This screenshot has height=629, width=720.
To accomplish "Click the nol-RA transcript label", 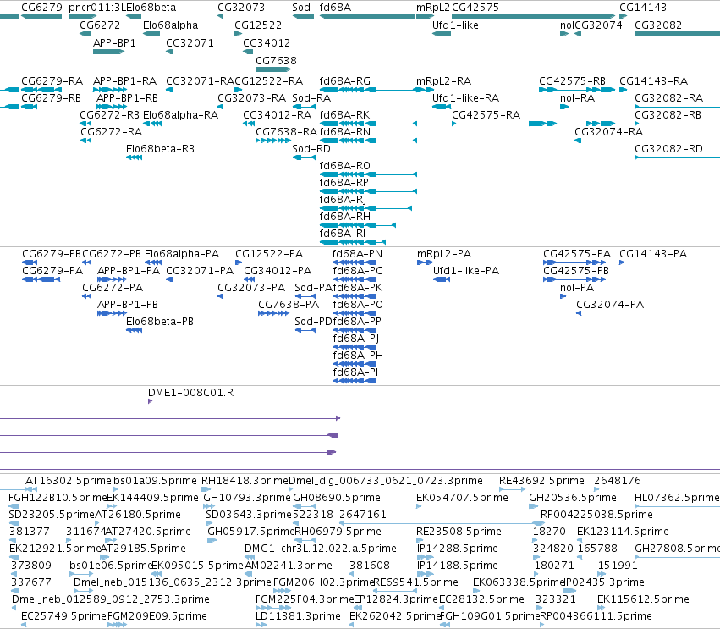I will pos(577,98).
